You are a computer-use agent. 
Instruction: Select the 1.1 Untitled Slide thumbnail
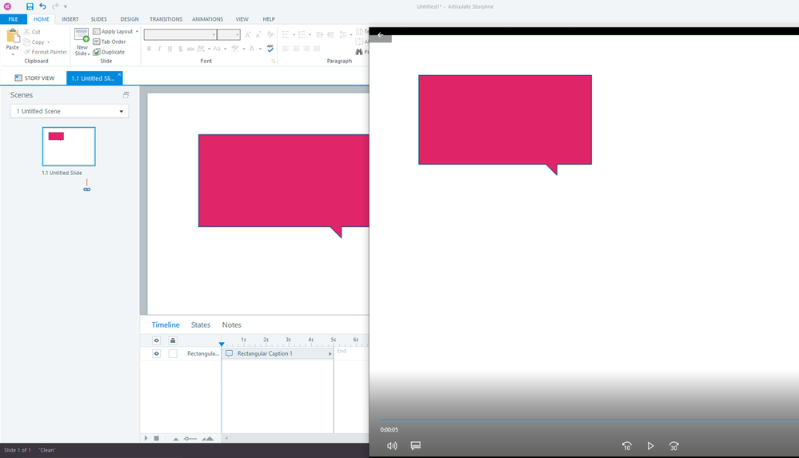click(69, 146)
